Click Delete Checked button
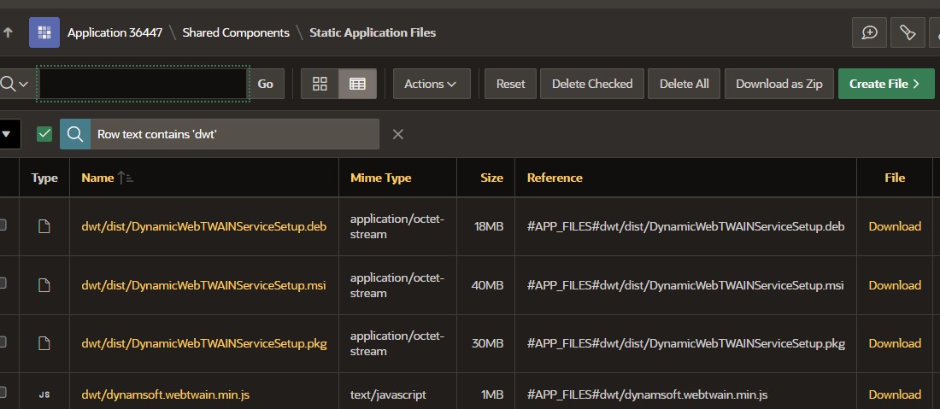Image resolution: width=940 pixels, height=409 pixels. point(591,84)
